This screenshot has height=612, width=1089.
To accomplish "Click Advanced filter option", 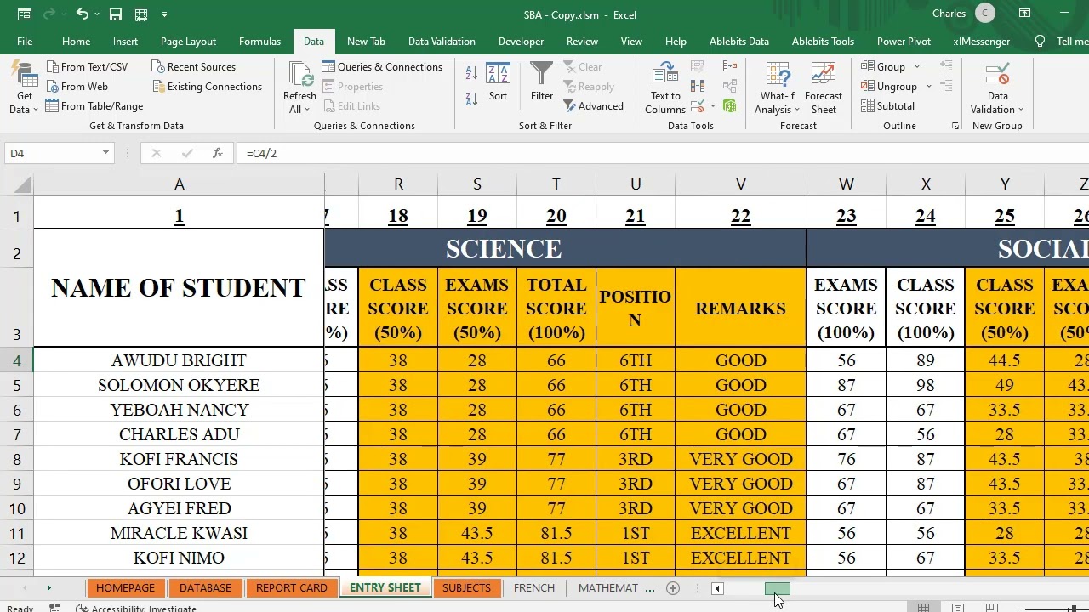I will [593, 105].
